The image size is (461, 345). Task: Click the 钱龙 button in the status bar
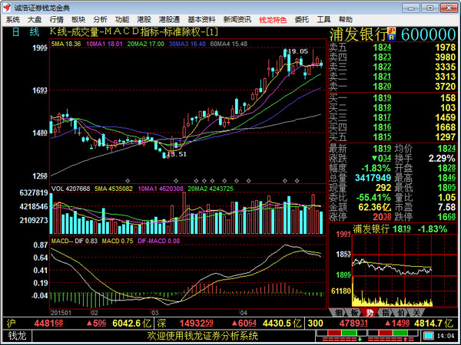[x=17, y=336]
